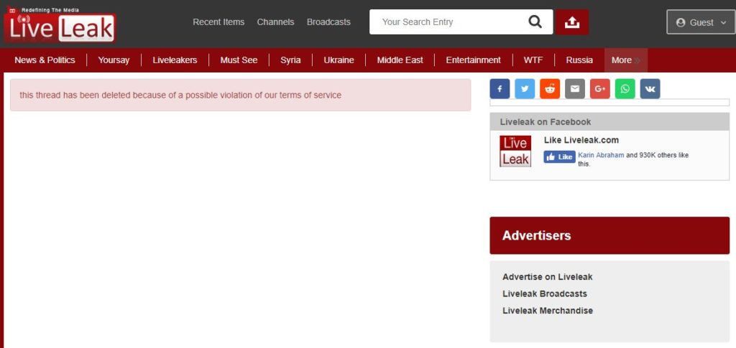Image resolution: width=736 pixels, height=348 pixels.
Task: Share the page on WhatsApp
Action: coord(625,89)
